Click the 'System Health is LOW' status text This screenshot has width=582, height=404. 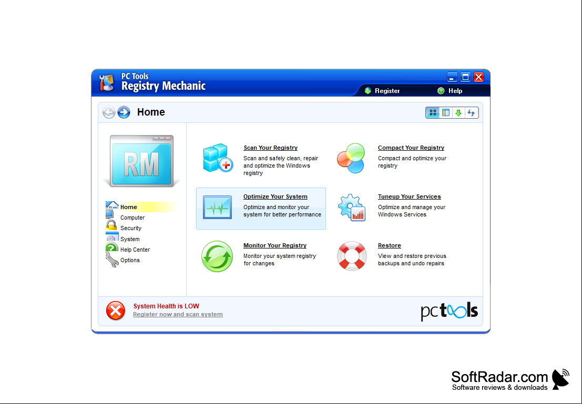166,306
